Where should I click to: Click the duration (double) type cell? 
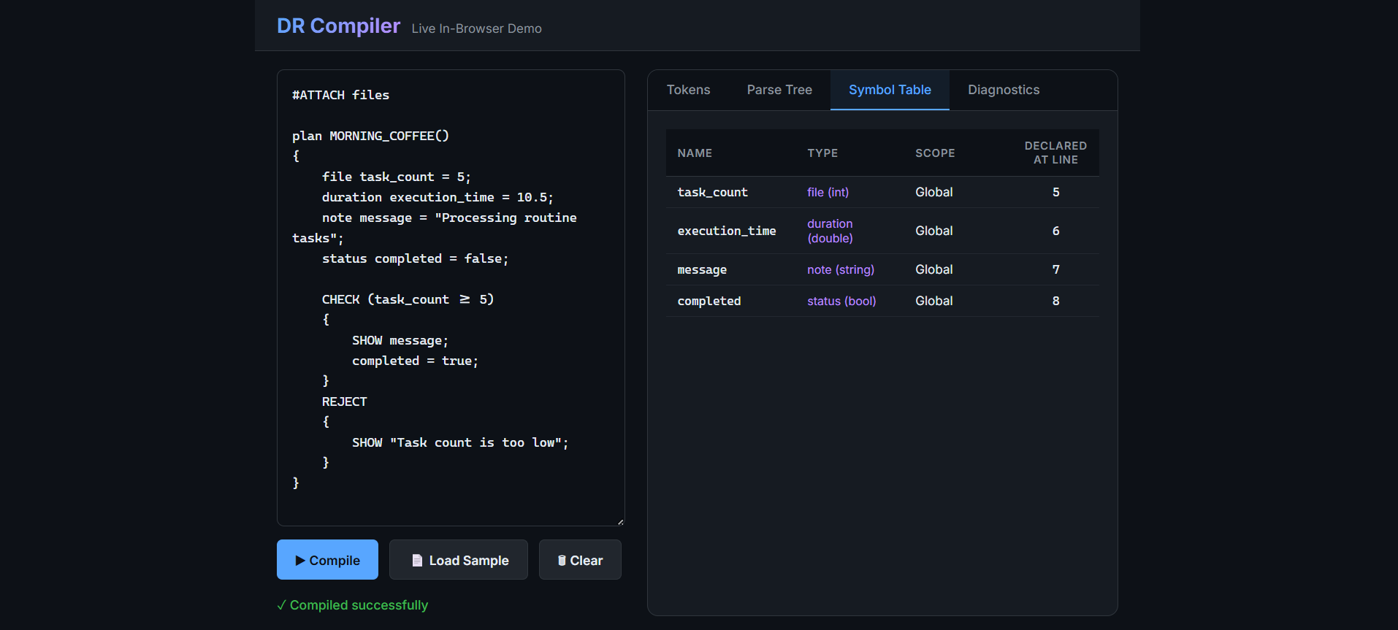[x=830, y=231]
